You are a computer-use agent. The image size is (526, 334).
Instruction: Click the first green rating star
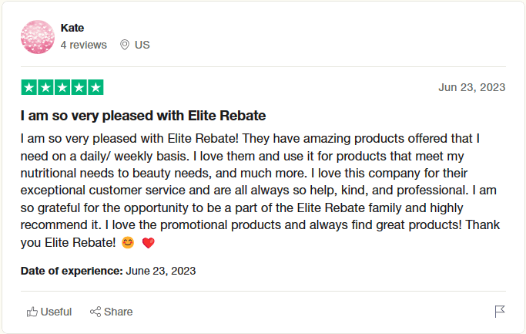click(28, 87)
